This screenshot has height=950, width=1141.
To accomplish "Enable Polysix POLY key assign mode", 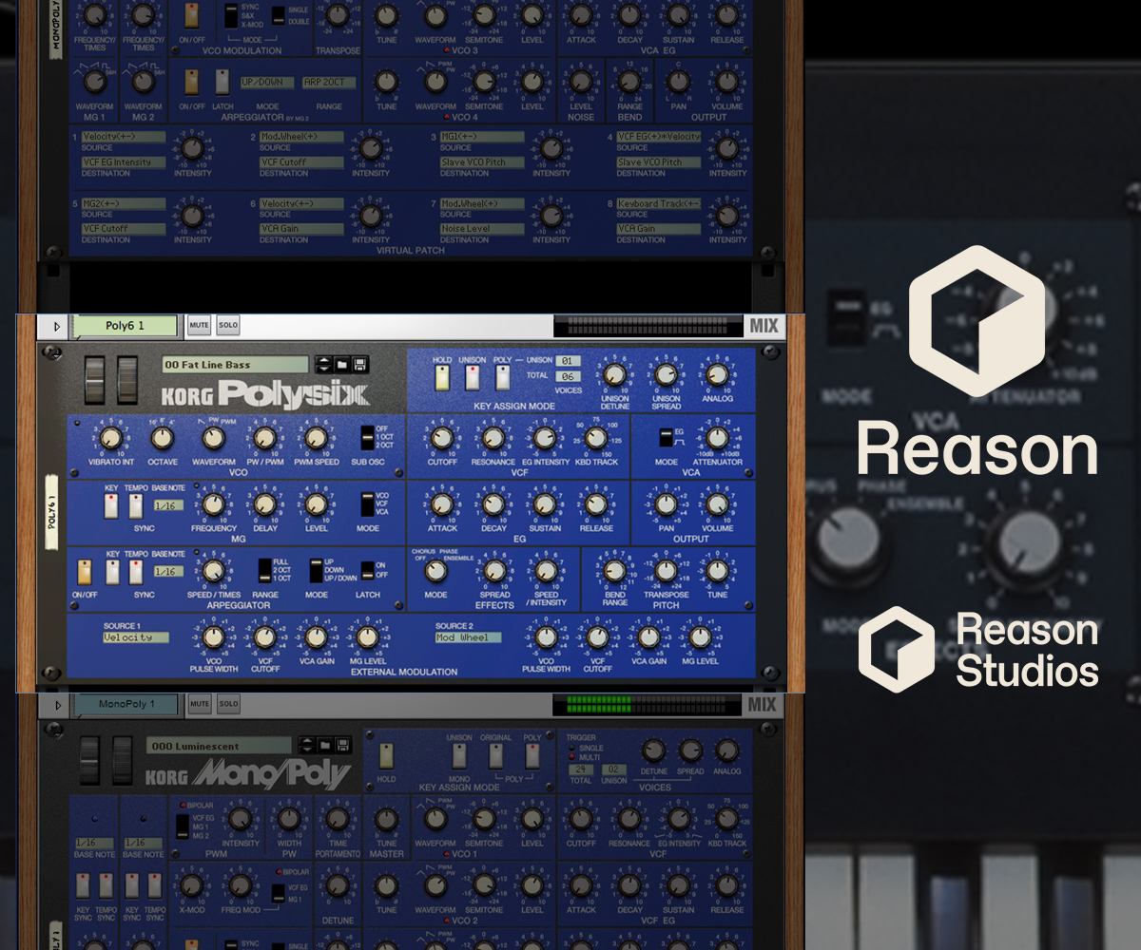I will 503,378.
